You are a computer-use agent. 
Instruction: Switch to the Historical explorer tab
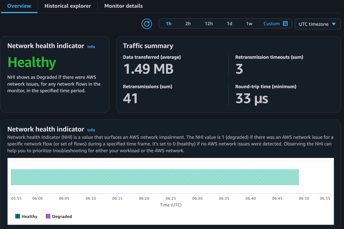click(68, 6)
